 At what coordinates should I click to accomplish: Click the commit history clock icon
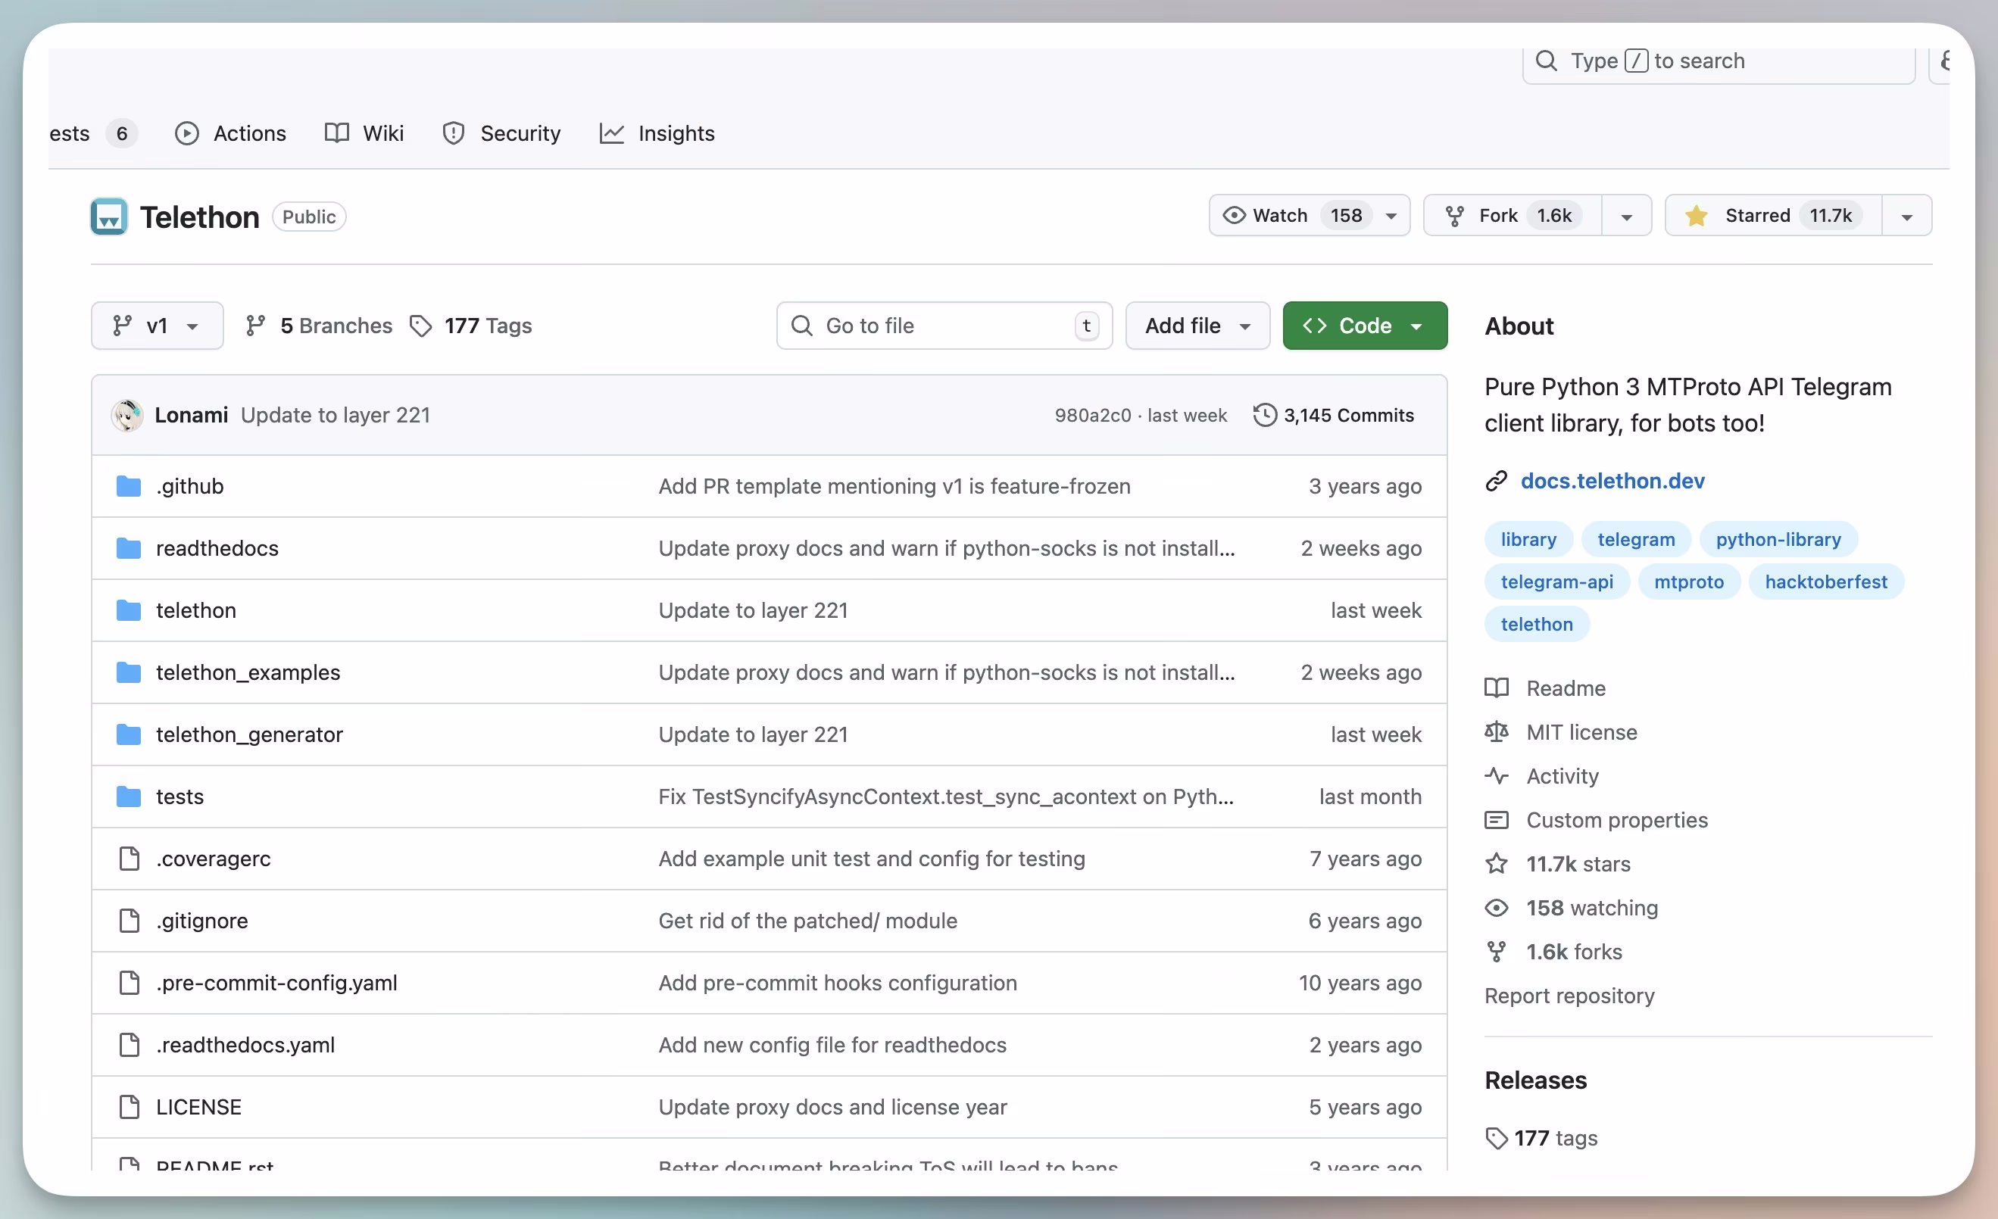click(x=1264, y=415)
